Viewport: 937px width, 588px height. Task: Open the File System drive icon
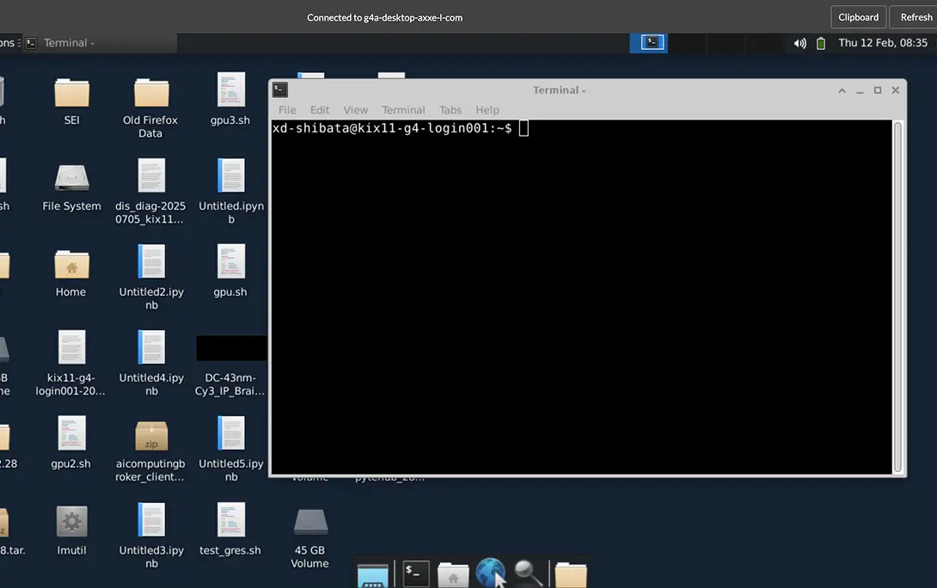[x=71, y=177]
